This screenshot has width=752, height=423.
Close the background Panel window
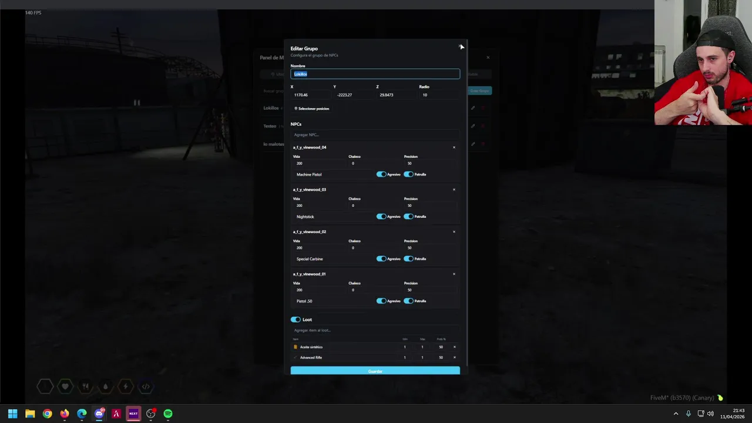coord(488,58)
